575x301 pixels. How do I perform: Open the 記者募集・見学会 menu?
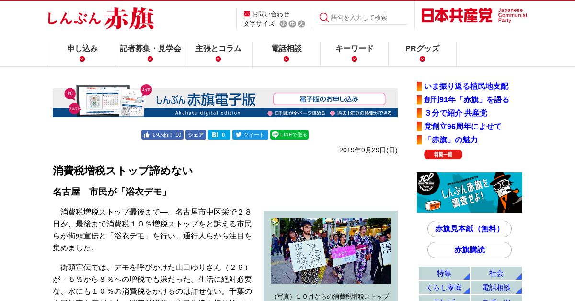tap(150, 48)
